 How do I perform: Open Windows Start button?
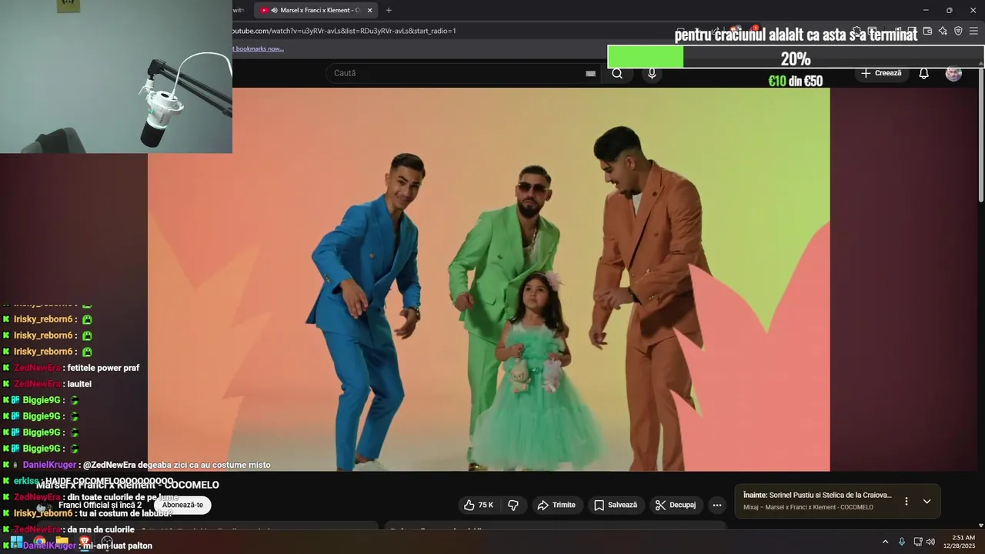point(16,542)
